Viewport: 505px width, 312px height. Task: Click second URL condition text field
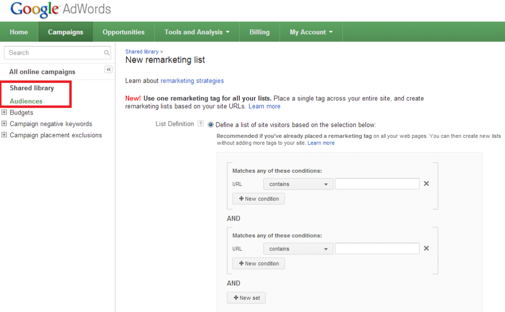[377, 249]
